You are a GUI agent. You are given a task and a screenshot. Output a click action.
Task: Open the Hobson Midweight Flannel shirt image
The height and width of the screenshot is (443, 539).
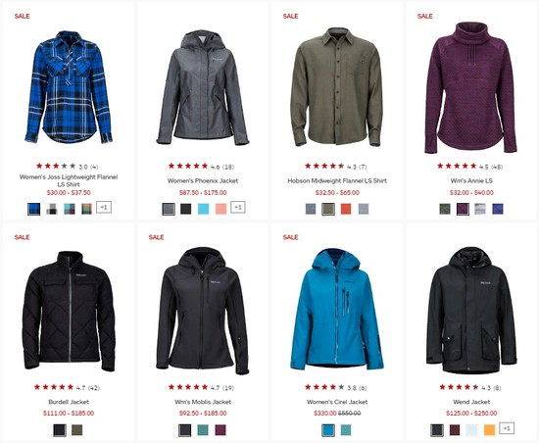coord(337,87)
